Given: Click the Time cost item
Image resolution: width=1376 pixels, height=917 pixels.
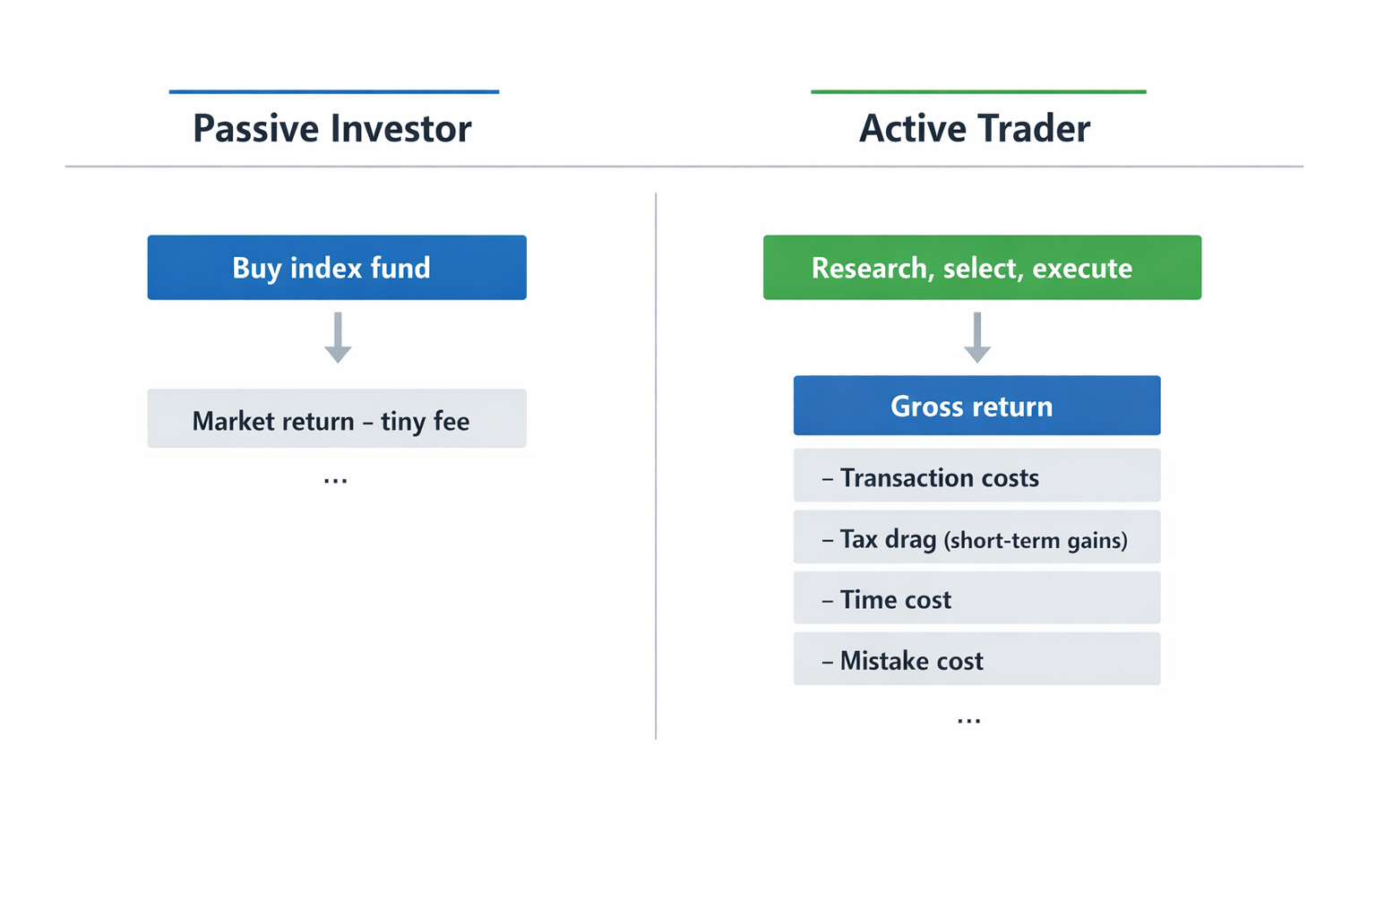Looking at the screenshot, I should point(977,598).
